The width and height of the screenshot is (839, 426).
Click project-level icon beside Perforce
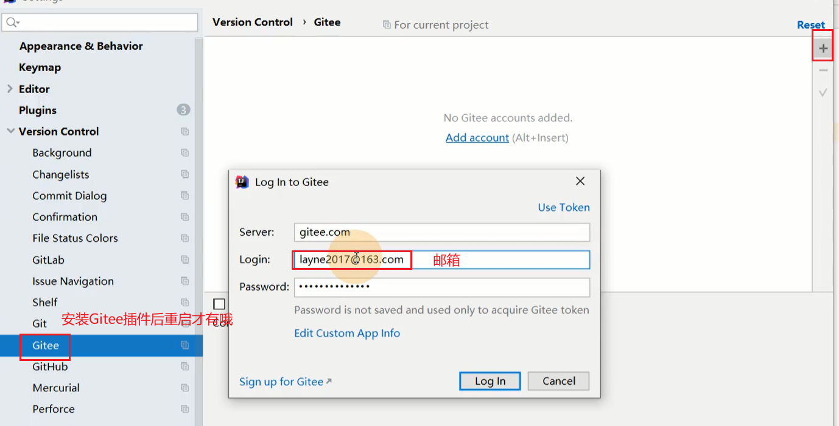(184, 409)
